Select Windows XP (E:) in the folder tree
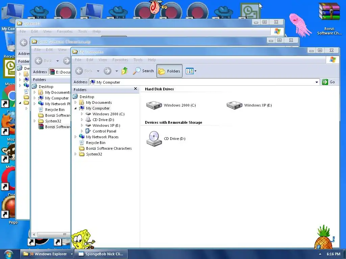The height and width of the screenshot is (259, 346). coord(106,125)
